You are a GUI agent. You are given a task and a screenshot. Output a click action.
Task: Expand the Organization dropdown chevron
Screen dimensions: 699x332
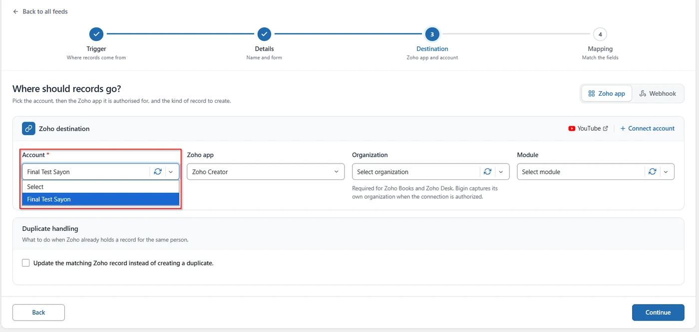[501, 171]
